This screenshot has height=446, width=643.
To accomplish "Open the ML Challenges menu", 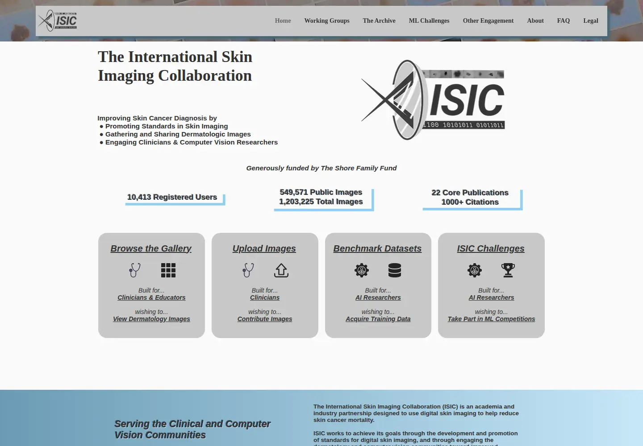I will 429,21.
